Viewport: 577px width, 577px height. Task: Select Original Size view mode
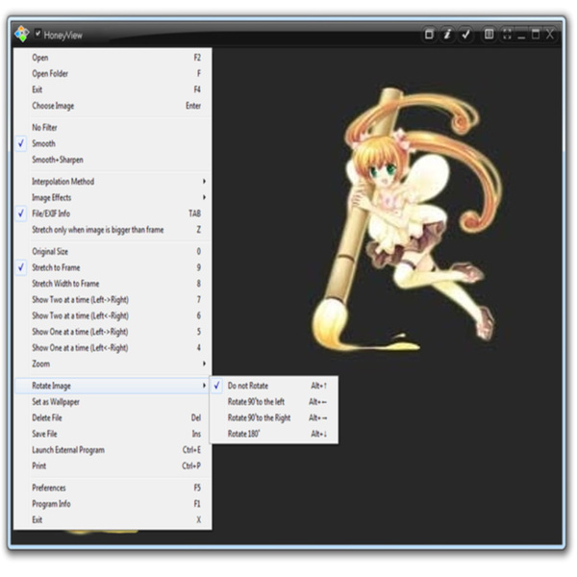tap(113, 252)
